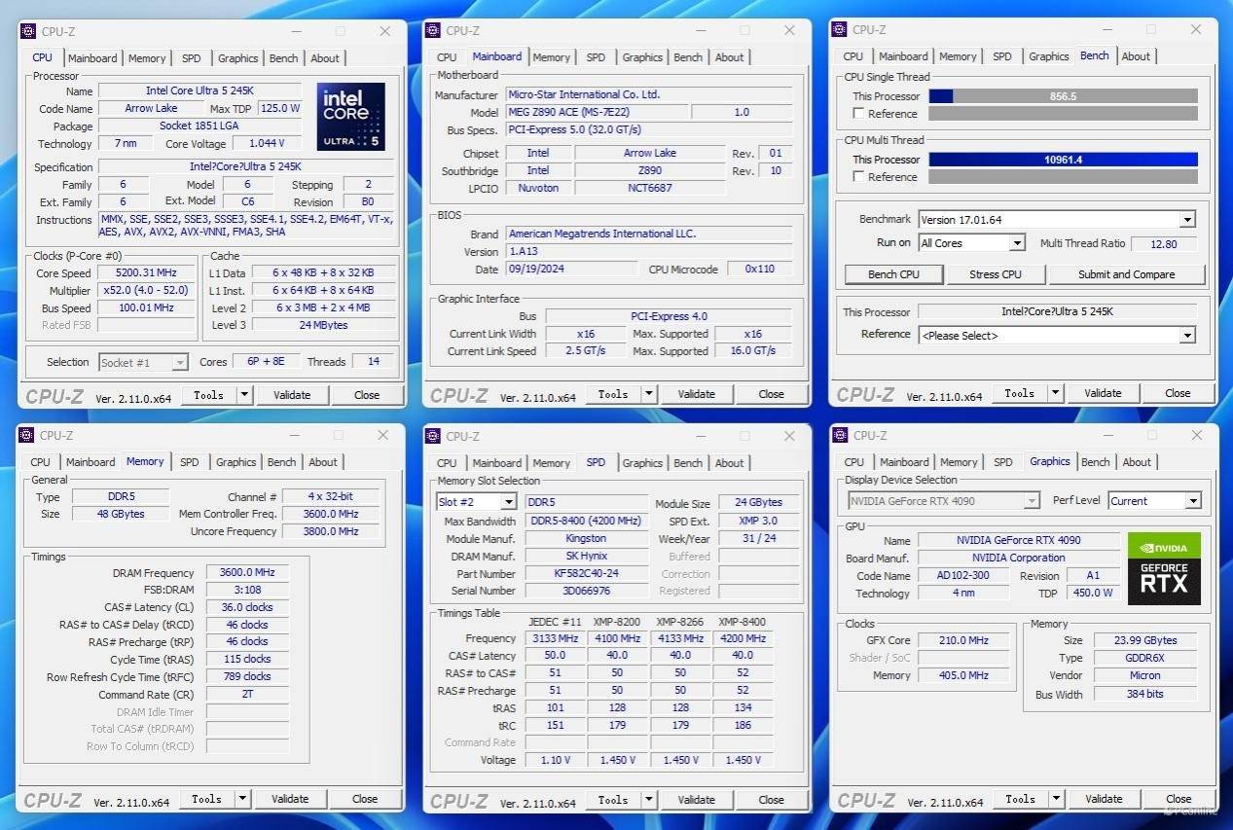Open the Perf Level dropdown showing Current
Viewport: 1233px width, 830px height.
[x=1192, y=501]
